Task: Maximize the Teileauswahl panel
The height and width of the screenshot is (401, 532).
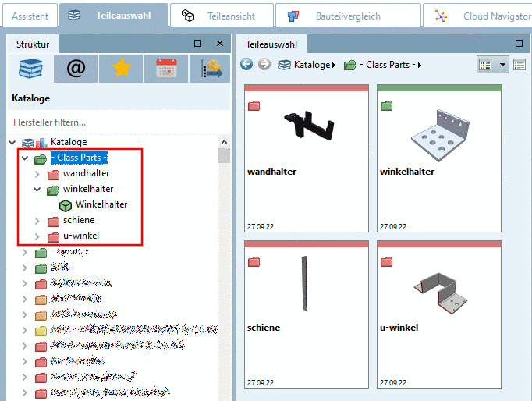Action: pyautogui.click(x=519, y=44)
